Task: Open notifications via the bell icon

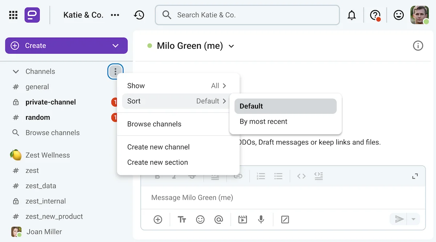Action: 352,15
